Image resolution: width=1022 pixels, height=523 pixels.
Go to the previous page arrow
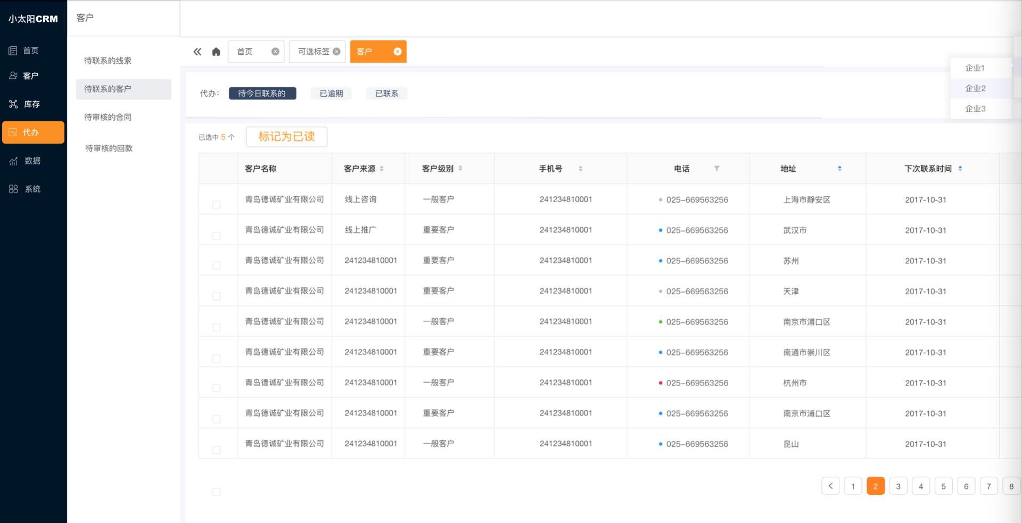point(830,486)
